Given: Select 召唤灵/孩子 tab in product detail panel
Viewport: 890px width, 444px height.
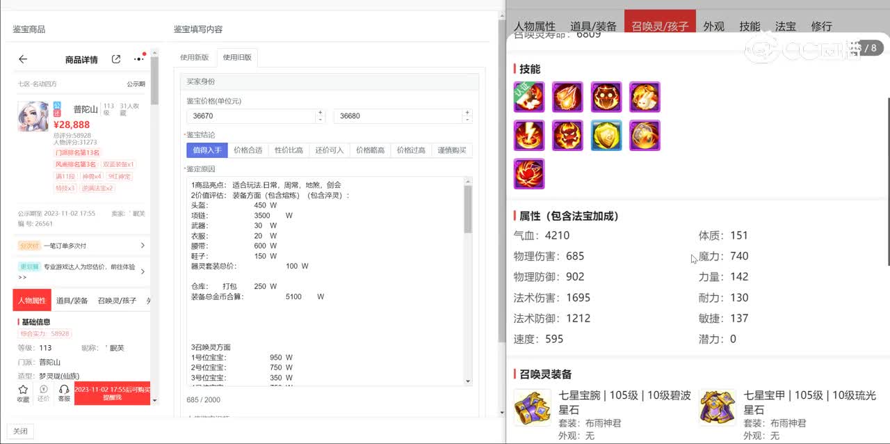Looking at the screenshot, I should tap(117, 301).
